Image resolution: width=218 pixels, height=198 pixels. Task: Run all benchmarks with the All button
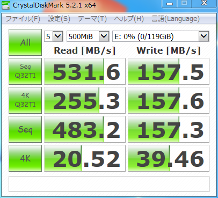tap(25, 42)
